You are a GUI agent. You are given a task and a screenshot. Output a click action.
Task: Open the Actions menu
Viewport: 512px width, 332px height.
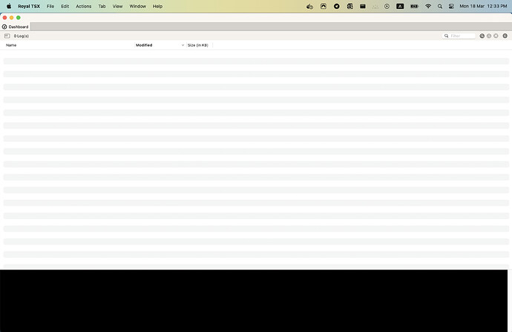(83, 6)
